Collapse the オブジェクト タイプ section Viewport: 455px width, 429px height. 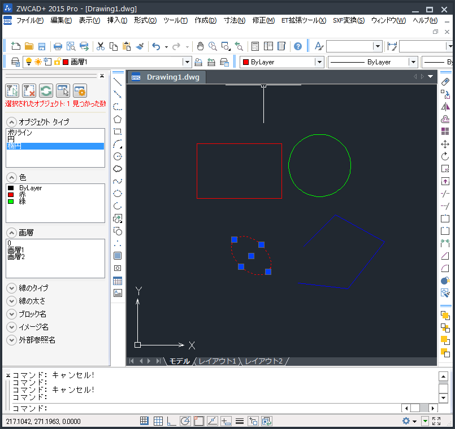(x=11, y=122)
